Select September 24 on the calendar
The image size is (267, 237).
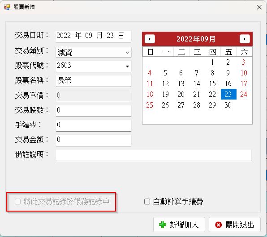pos(244,94)
